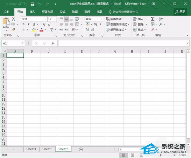
Task: Click the Save icon in title bar
Action: (x=32, y=4)
